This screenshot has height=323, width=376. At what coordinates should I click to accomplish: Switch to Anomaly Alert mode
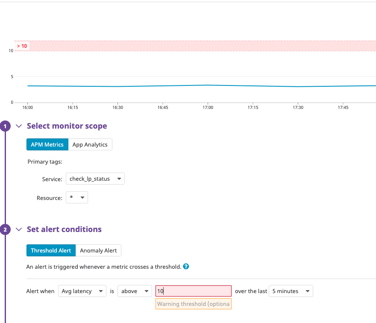click(x=99, y=250)
